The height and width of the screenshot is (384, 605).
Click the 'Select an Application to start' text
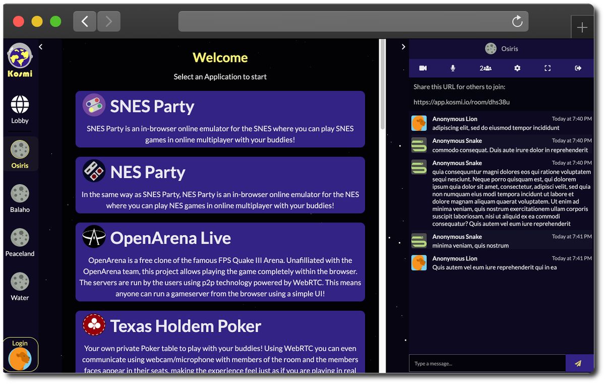point(220,77)
